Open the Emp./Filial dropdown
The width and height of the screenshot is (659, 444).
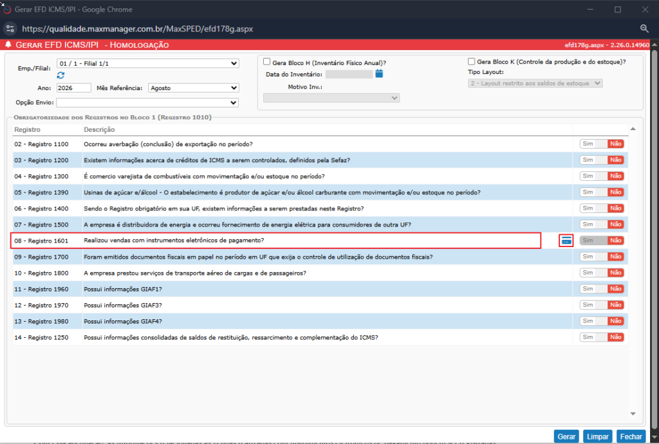tap(147, 64)
